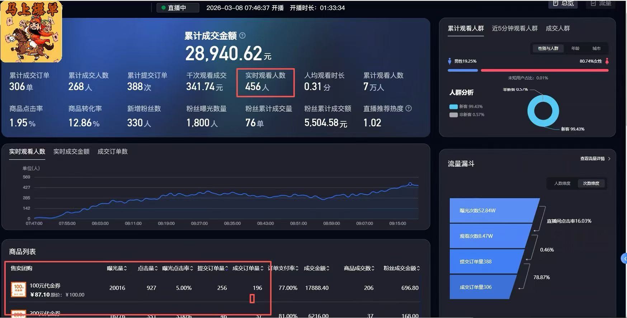Click the 粉丝累计成交额 5,504.58元 metric
Screen dimensions: 627x318
327,116
